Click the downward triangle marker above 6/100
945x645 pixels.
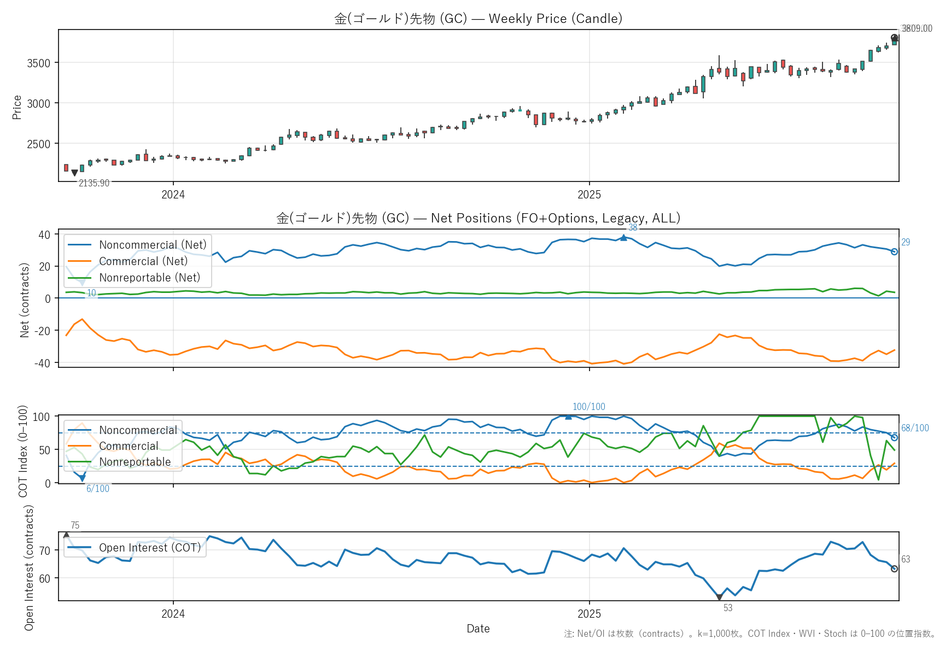tap(82, 478)
